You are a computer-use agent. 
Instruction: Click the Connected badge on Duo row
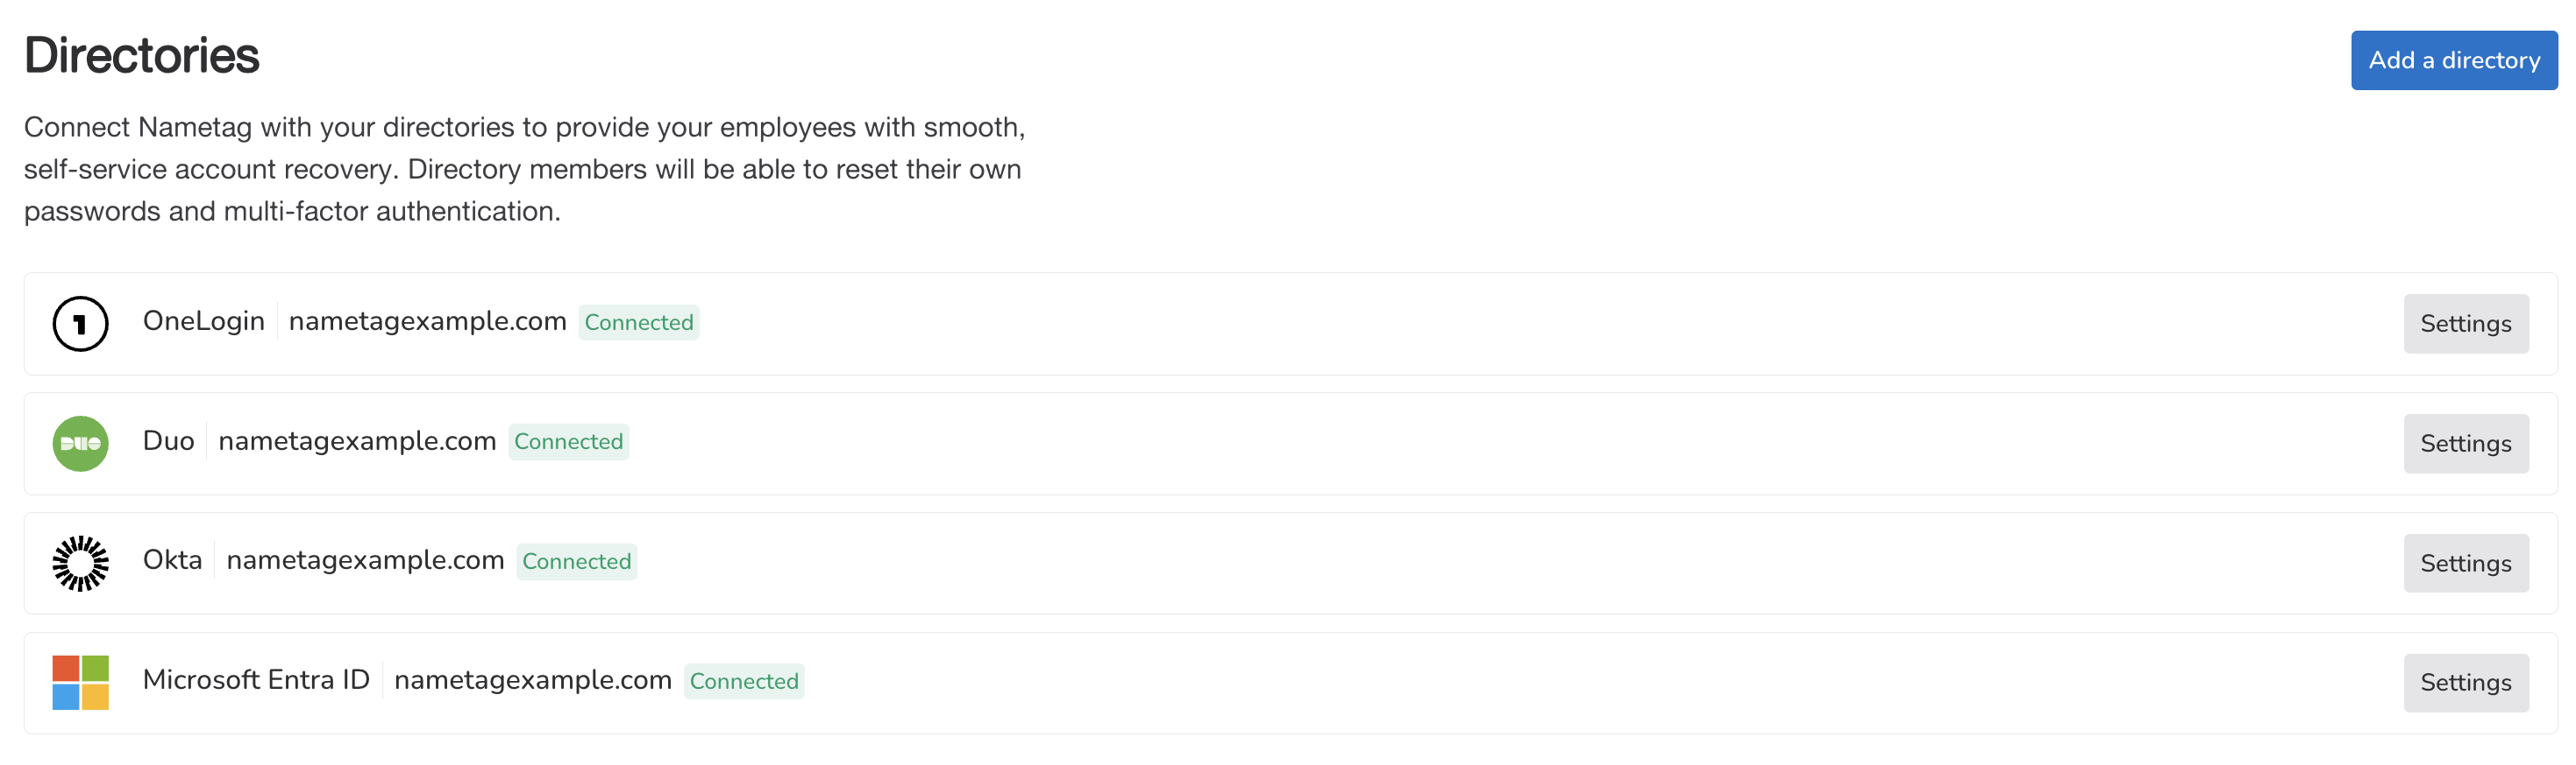[568, 441]
